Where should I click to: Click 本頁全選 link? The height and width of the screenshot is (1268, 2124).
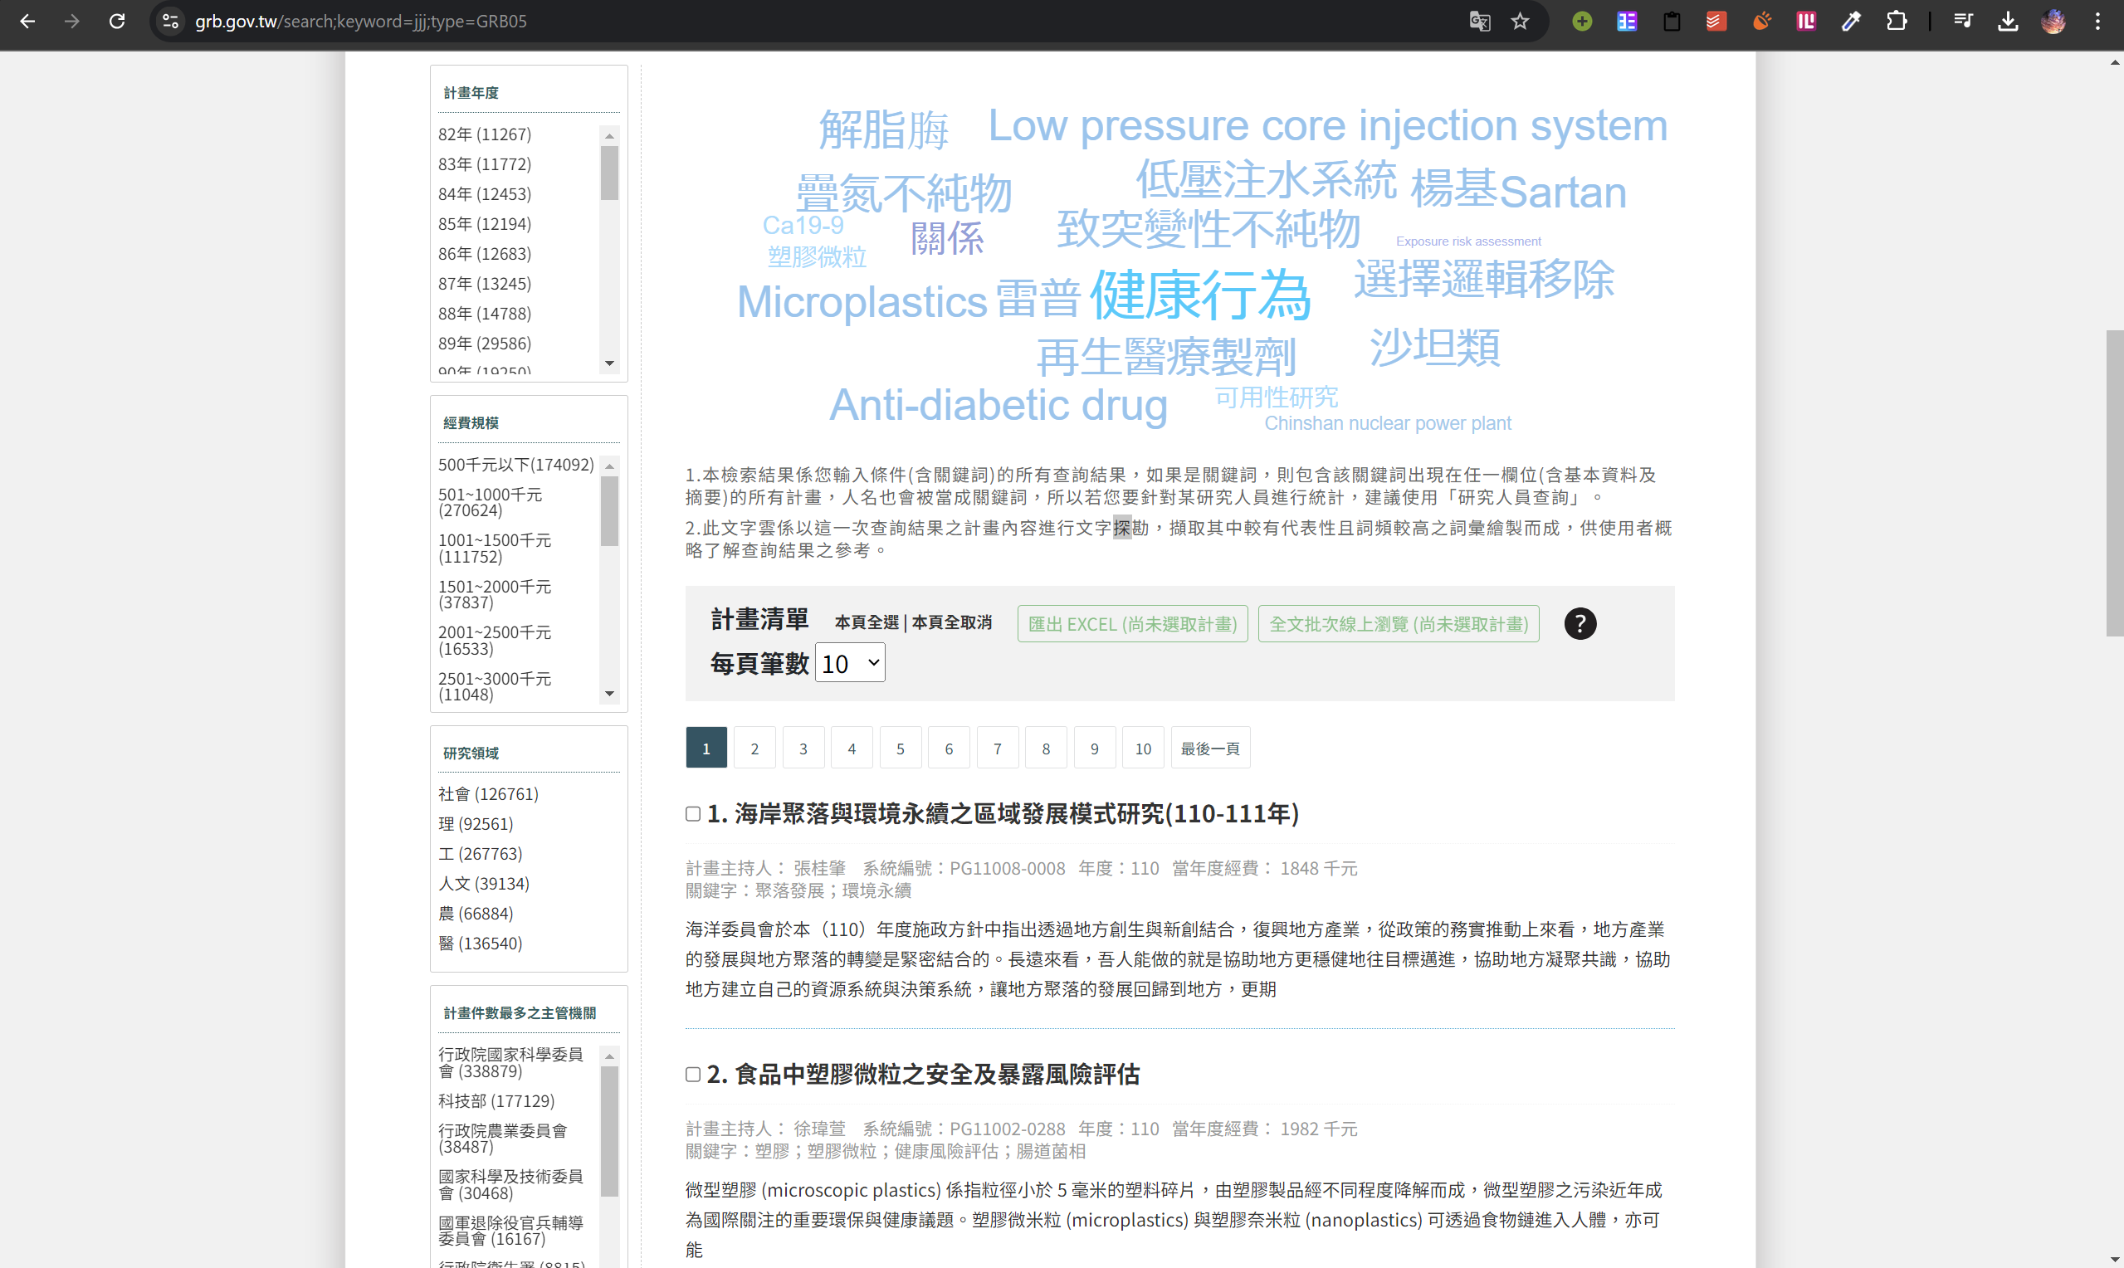[867, 622]
